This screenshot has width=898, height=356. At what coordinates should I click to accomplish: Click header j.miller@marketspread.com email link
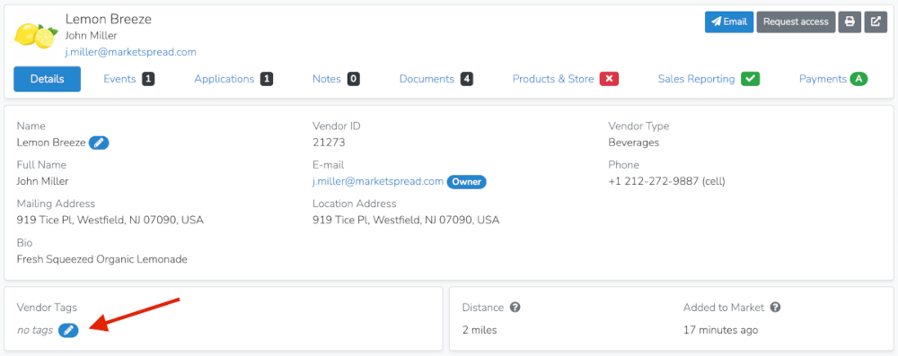[130, 52]
